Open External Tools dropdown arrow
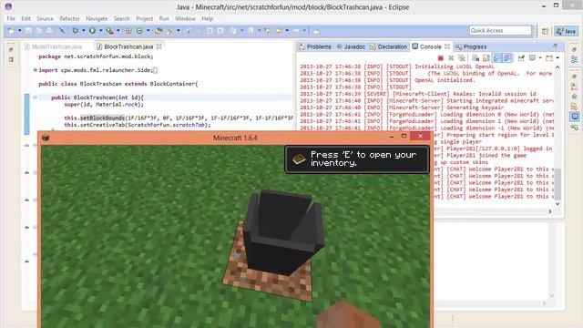This screenshot has width=583, height=328. 118,31
